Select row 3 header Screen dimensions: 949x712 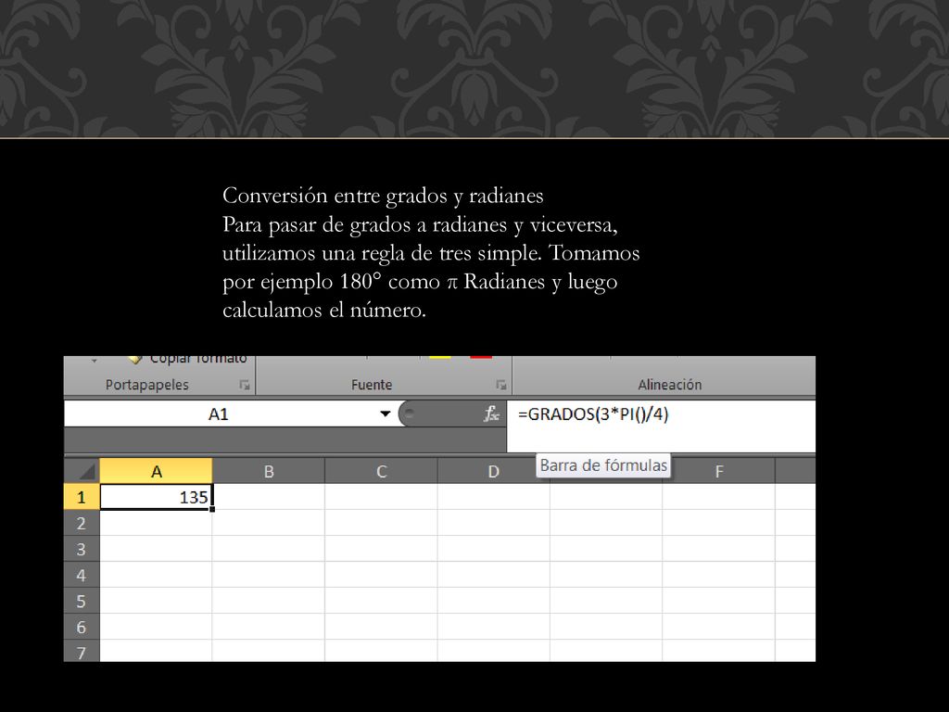click(82, 549)
